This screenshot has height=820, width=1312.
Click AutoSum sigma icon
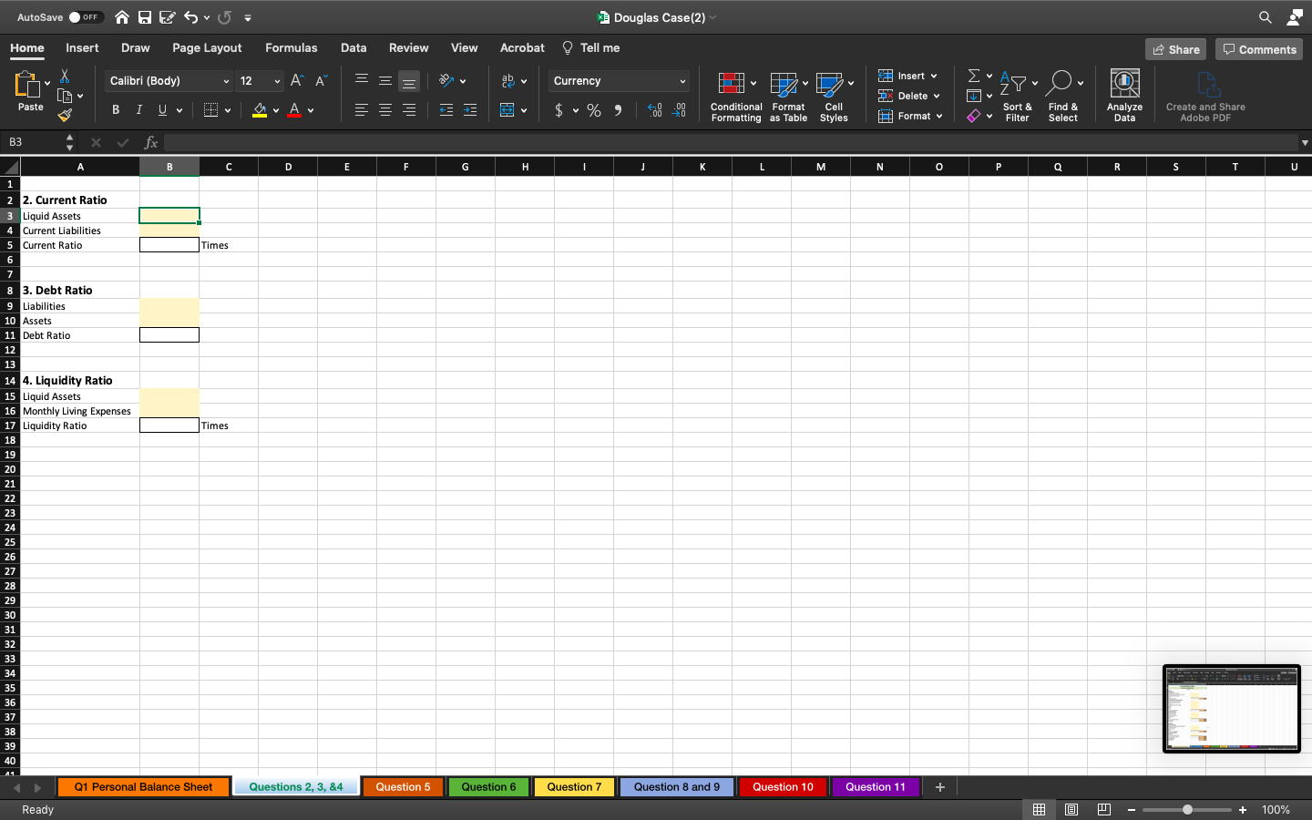974,76
